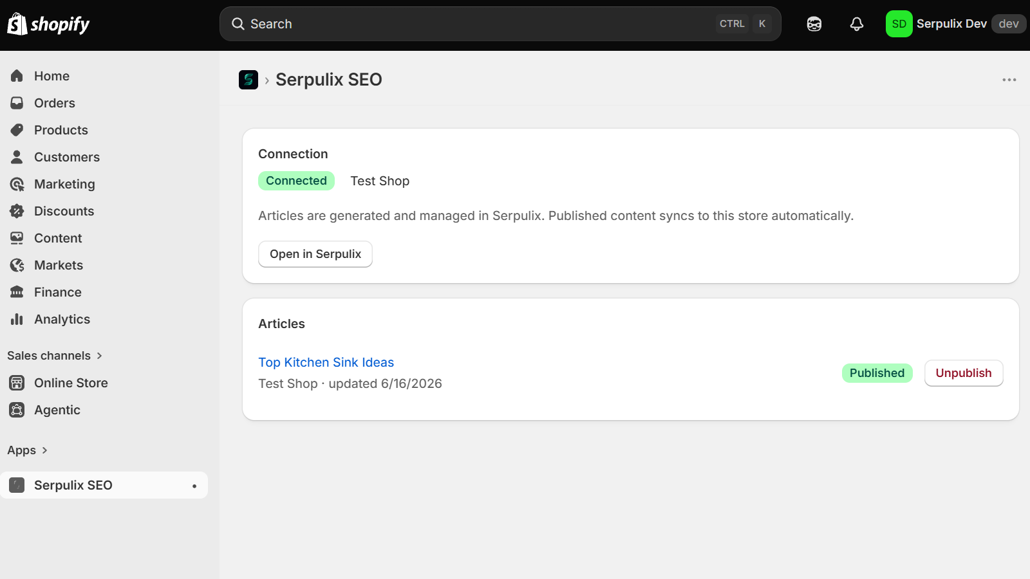
Task: Open the three-dot page actions menu
Action: 1009,80
